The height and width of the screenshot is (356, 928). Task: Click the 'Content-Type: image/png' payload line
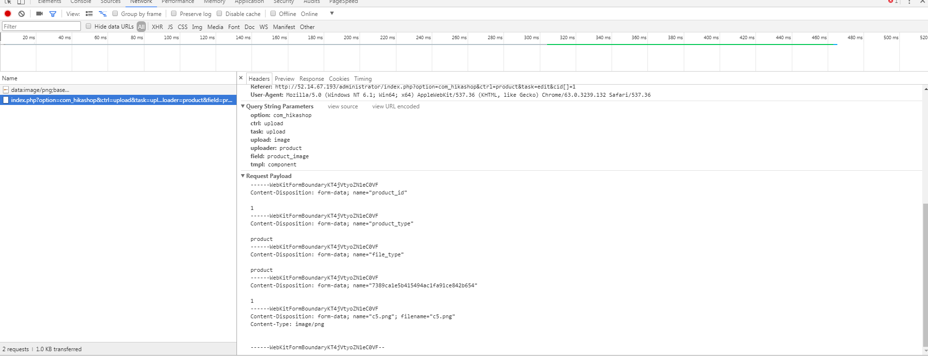287,324
